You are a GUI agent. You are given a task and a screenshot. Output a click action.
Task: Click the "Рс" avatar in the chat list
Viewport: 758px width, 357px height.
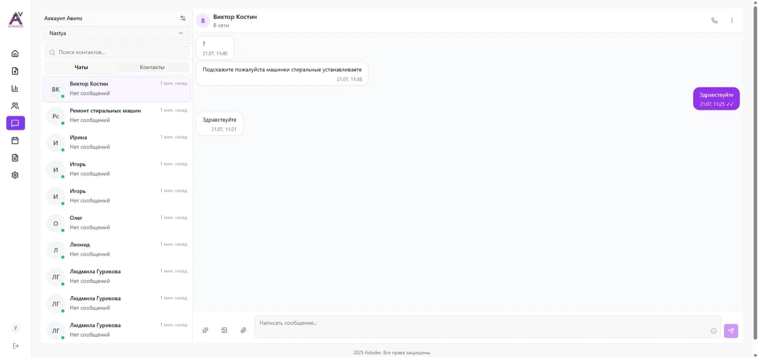56,116
